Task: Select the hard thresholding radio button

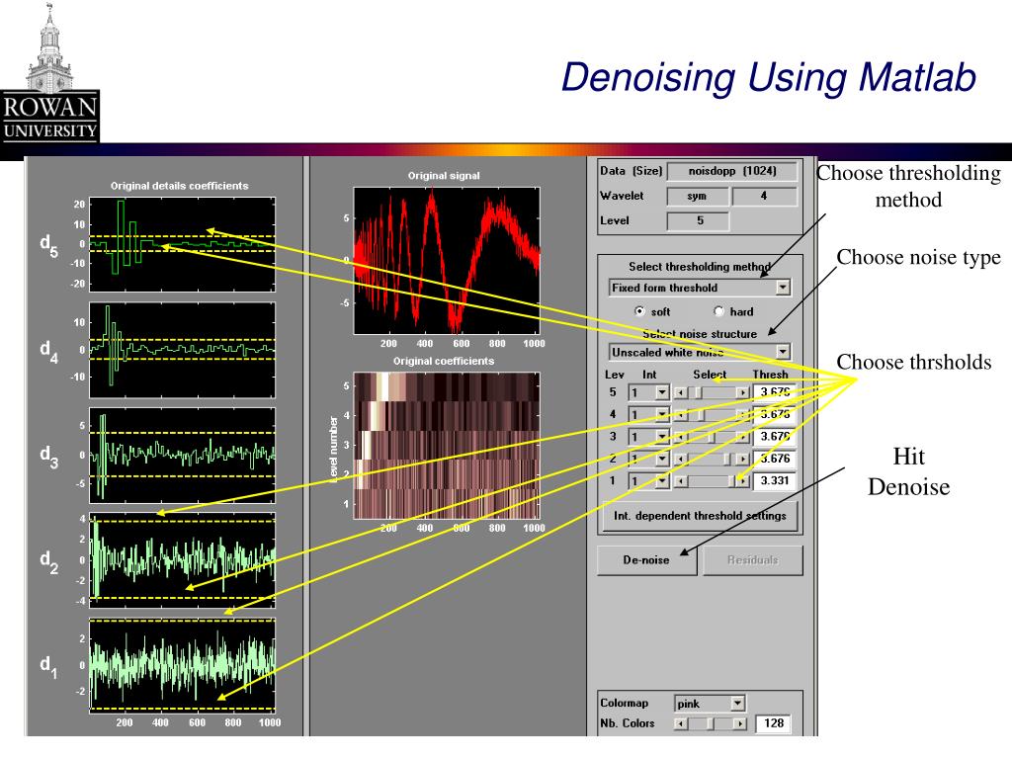Action: click(718, 311)
